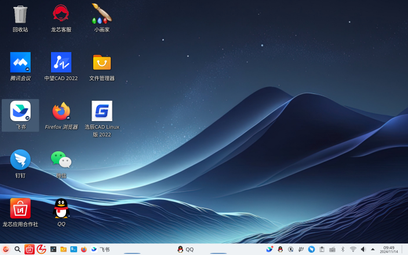Click the taskbar search magnifier
Viewport: 408px width, 255px height.
[17, 250]
